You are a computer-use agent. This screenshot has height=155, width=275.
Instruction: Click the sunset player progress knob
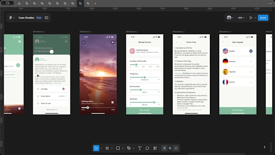pyautogui.click(x=88, y=108)
